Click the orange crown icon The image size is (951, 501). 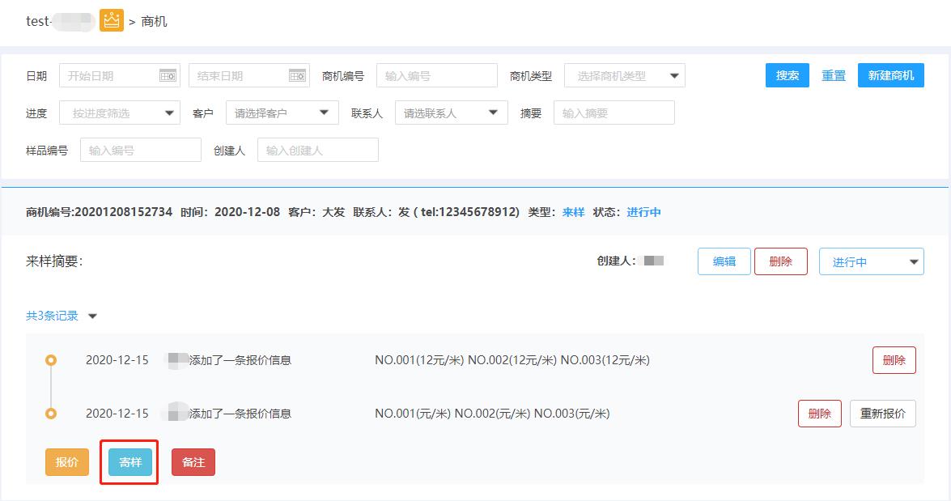(x=112, y=21)
